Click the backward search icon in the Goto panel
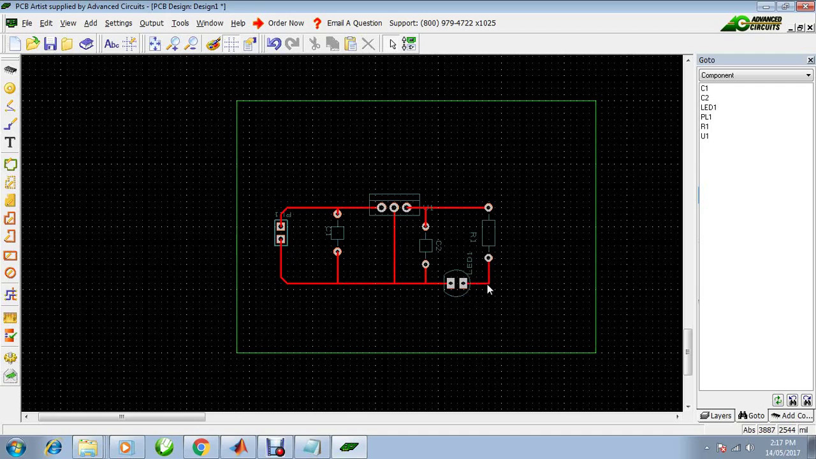Screen dimensions: 816x459 pyautogui.click(x=792, y=400)
